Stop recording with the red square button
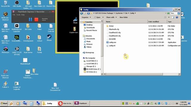 pyautogui.click(x=36, y=20)
